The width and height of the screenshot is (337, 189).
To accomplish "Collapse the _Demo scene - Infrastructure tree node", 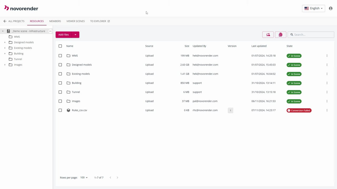I will 3,31.
